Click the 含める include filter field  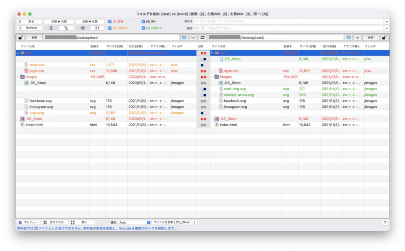point(288,21)
